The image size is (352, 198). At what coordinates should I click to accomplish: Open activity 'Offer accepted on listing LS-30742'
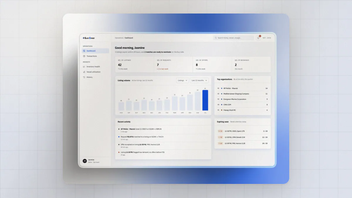point(163,145)
